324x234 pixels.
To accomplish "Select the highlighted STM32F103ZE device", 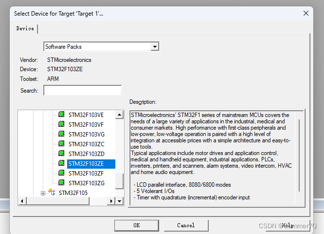I will (x=91, y=164).
